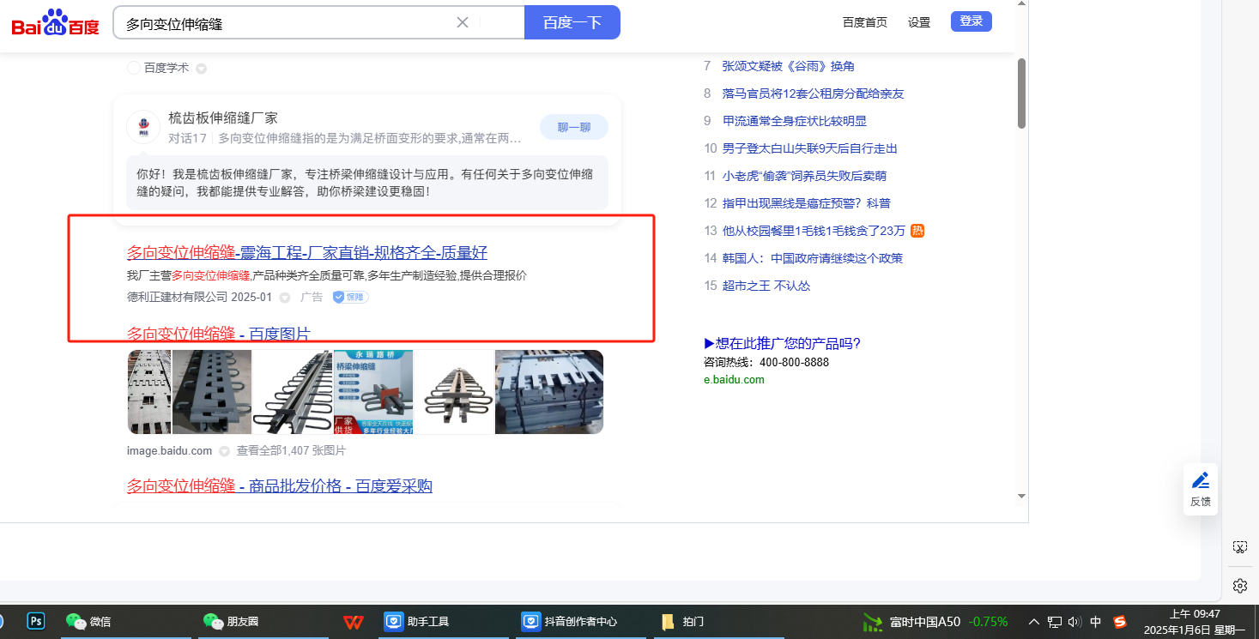Open hot search 指甲出现黑线是癌症预警？科普
1259x639 pixels.
(807, 203)
